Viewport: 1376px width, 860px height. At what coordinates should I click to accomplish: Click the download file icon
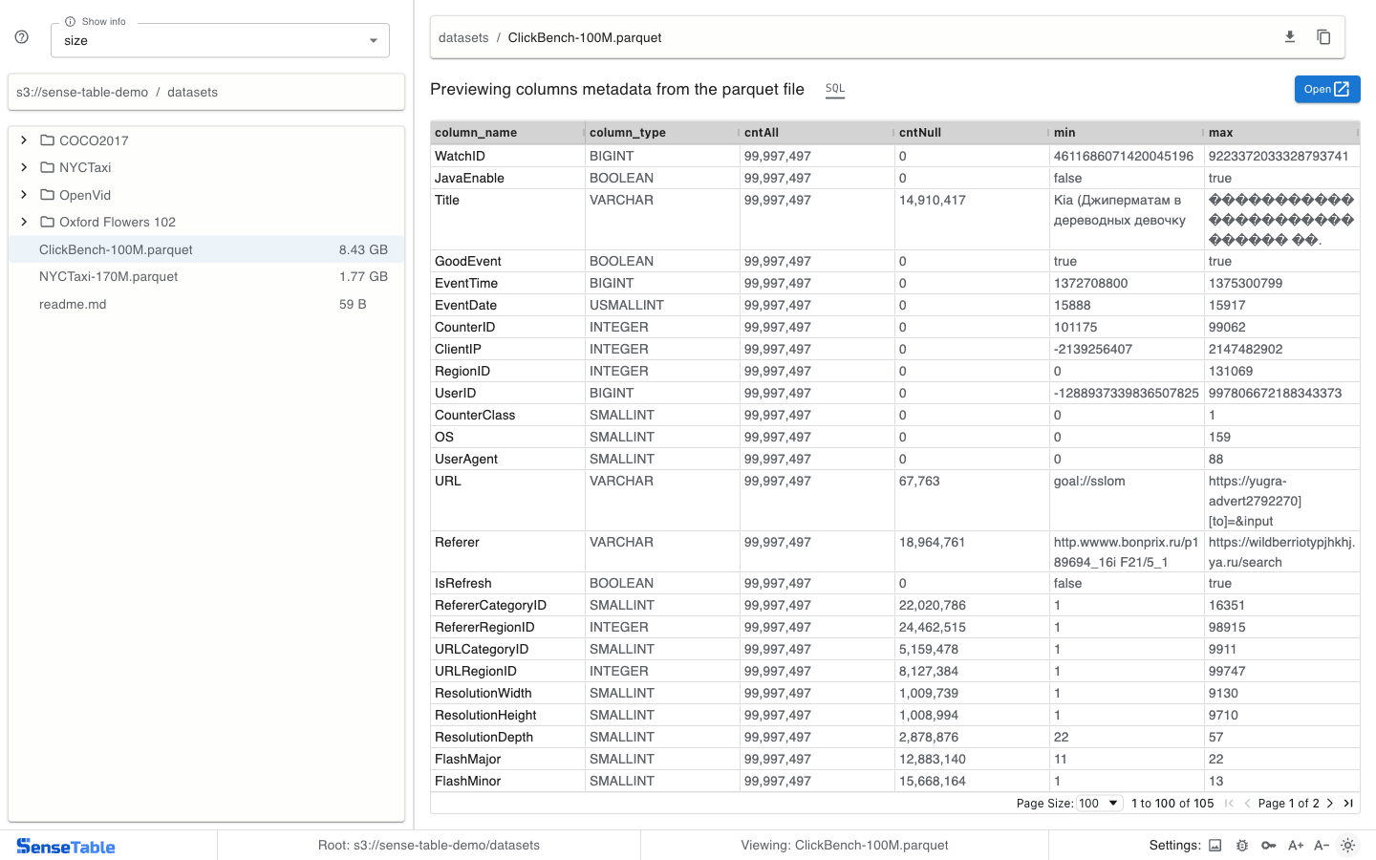click(1289, 37)
